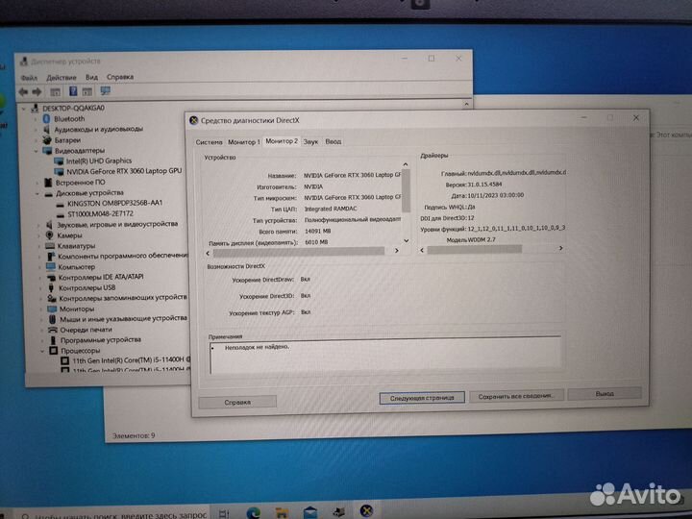Click the Драйверы horizontal scroll-left arrow
Viewport: 692px width, 519px height.
click(x=422, y=250)
